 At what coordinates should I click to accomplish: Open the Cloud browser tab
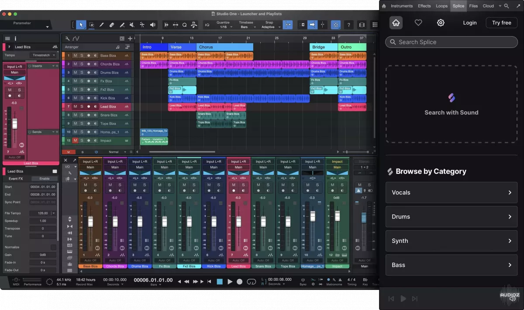tap(488, 6)
